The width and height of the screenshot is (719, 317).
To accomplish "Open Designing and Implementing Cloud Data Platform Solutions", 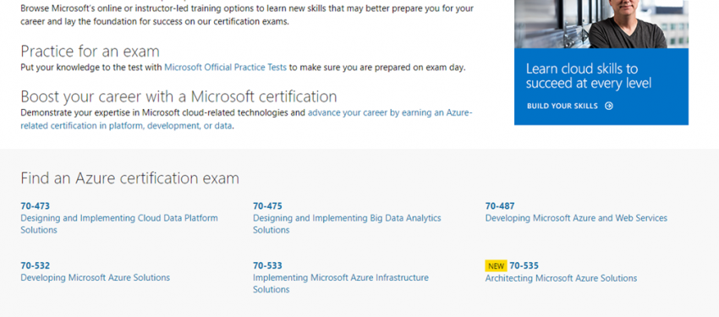I will click(119, 224).
